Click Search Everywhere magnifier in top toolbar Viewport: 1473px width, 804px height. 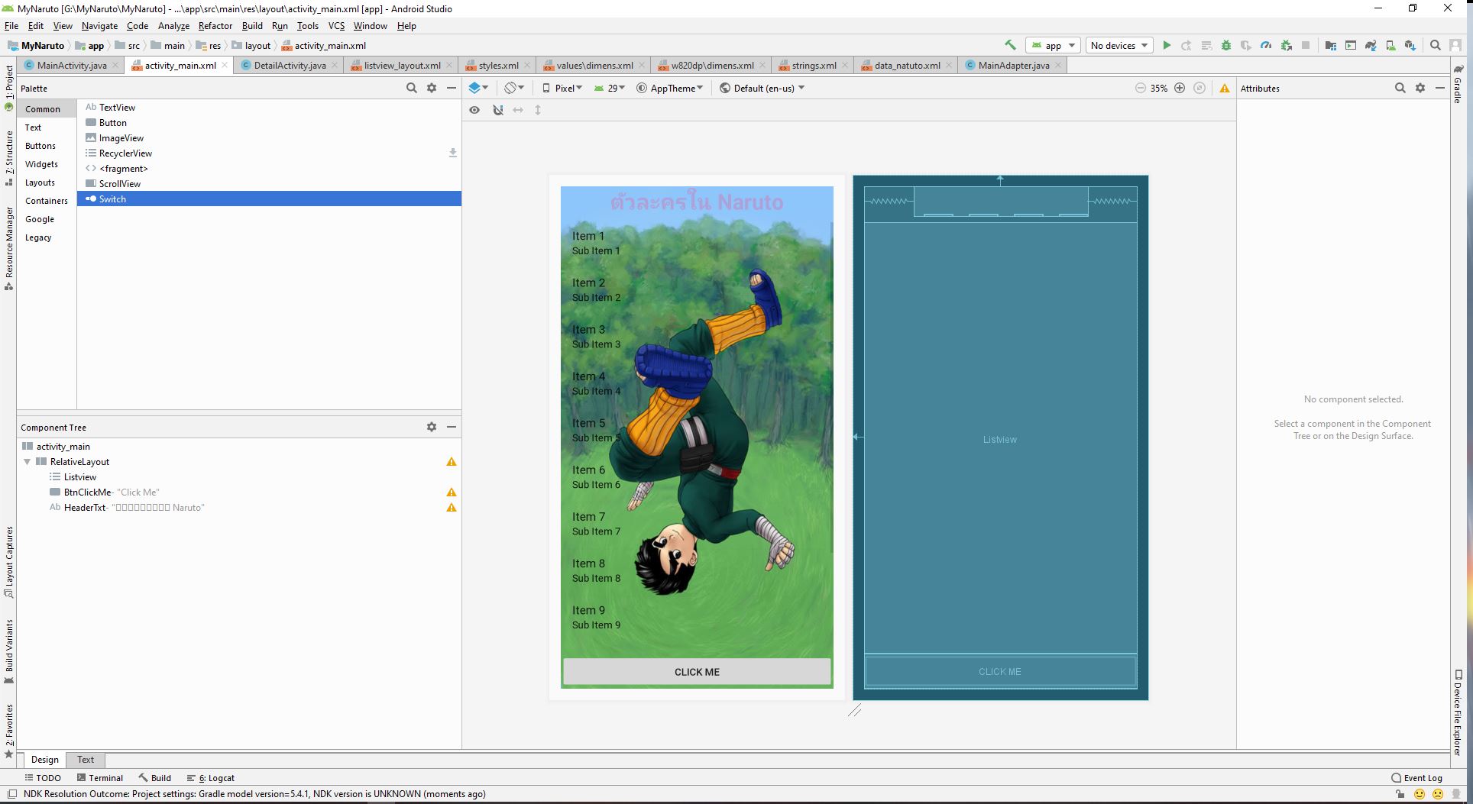point(1436,45)
